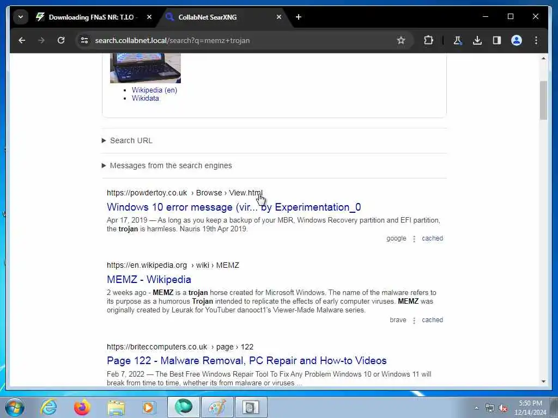This screenshot has width=558, height=418.
Task: Show hidden system tray icons
Action: pyautogui.click(x=476, y=408)
